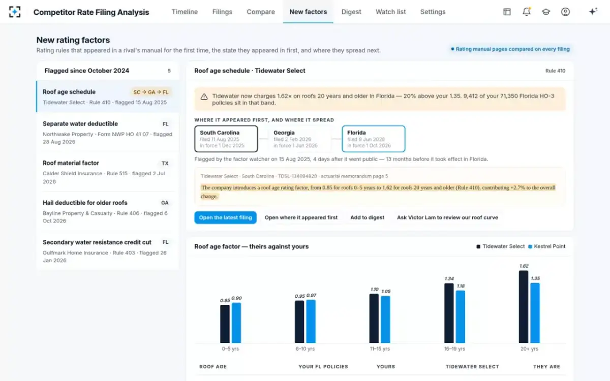Image resolution: width=610 pixels, height=381 pixels.
Task: Open the layout panel icon
Action: (x=507, y=12)
